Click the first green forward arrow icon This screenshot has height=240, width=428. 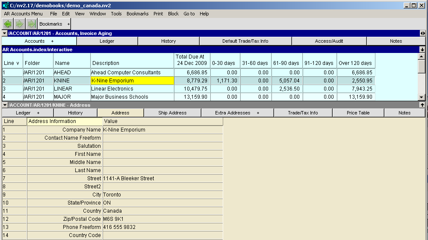click(20, 24)
